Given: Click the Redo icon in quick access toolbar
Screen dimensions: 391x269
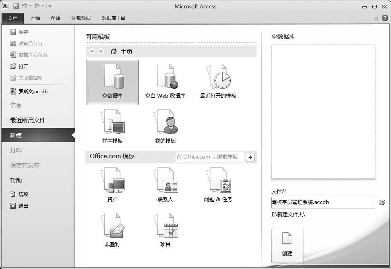Looking at the screenshot, I should pyautogui.click(x=37, y=6).
